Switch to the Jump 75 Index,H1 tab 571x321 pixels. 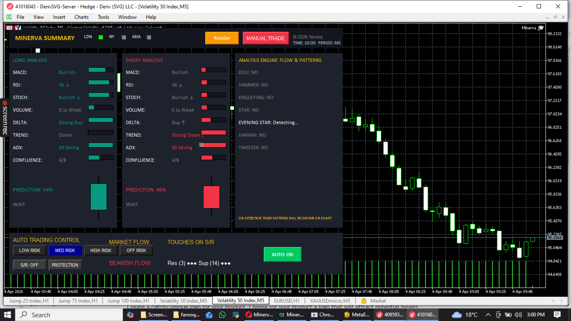click(78, 301)
